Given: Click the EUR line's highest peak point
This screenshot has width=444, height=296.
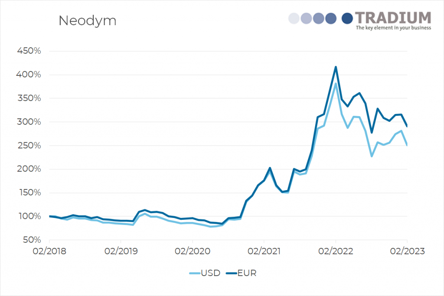Looking at the screenshot, I should click(x=336, y=67).
